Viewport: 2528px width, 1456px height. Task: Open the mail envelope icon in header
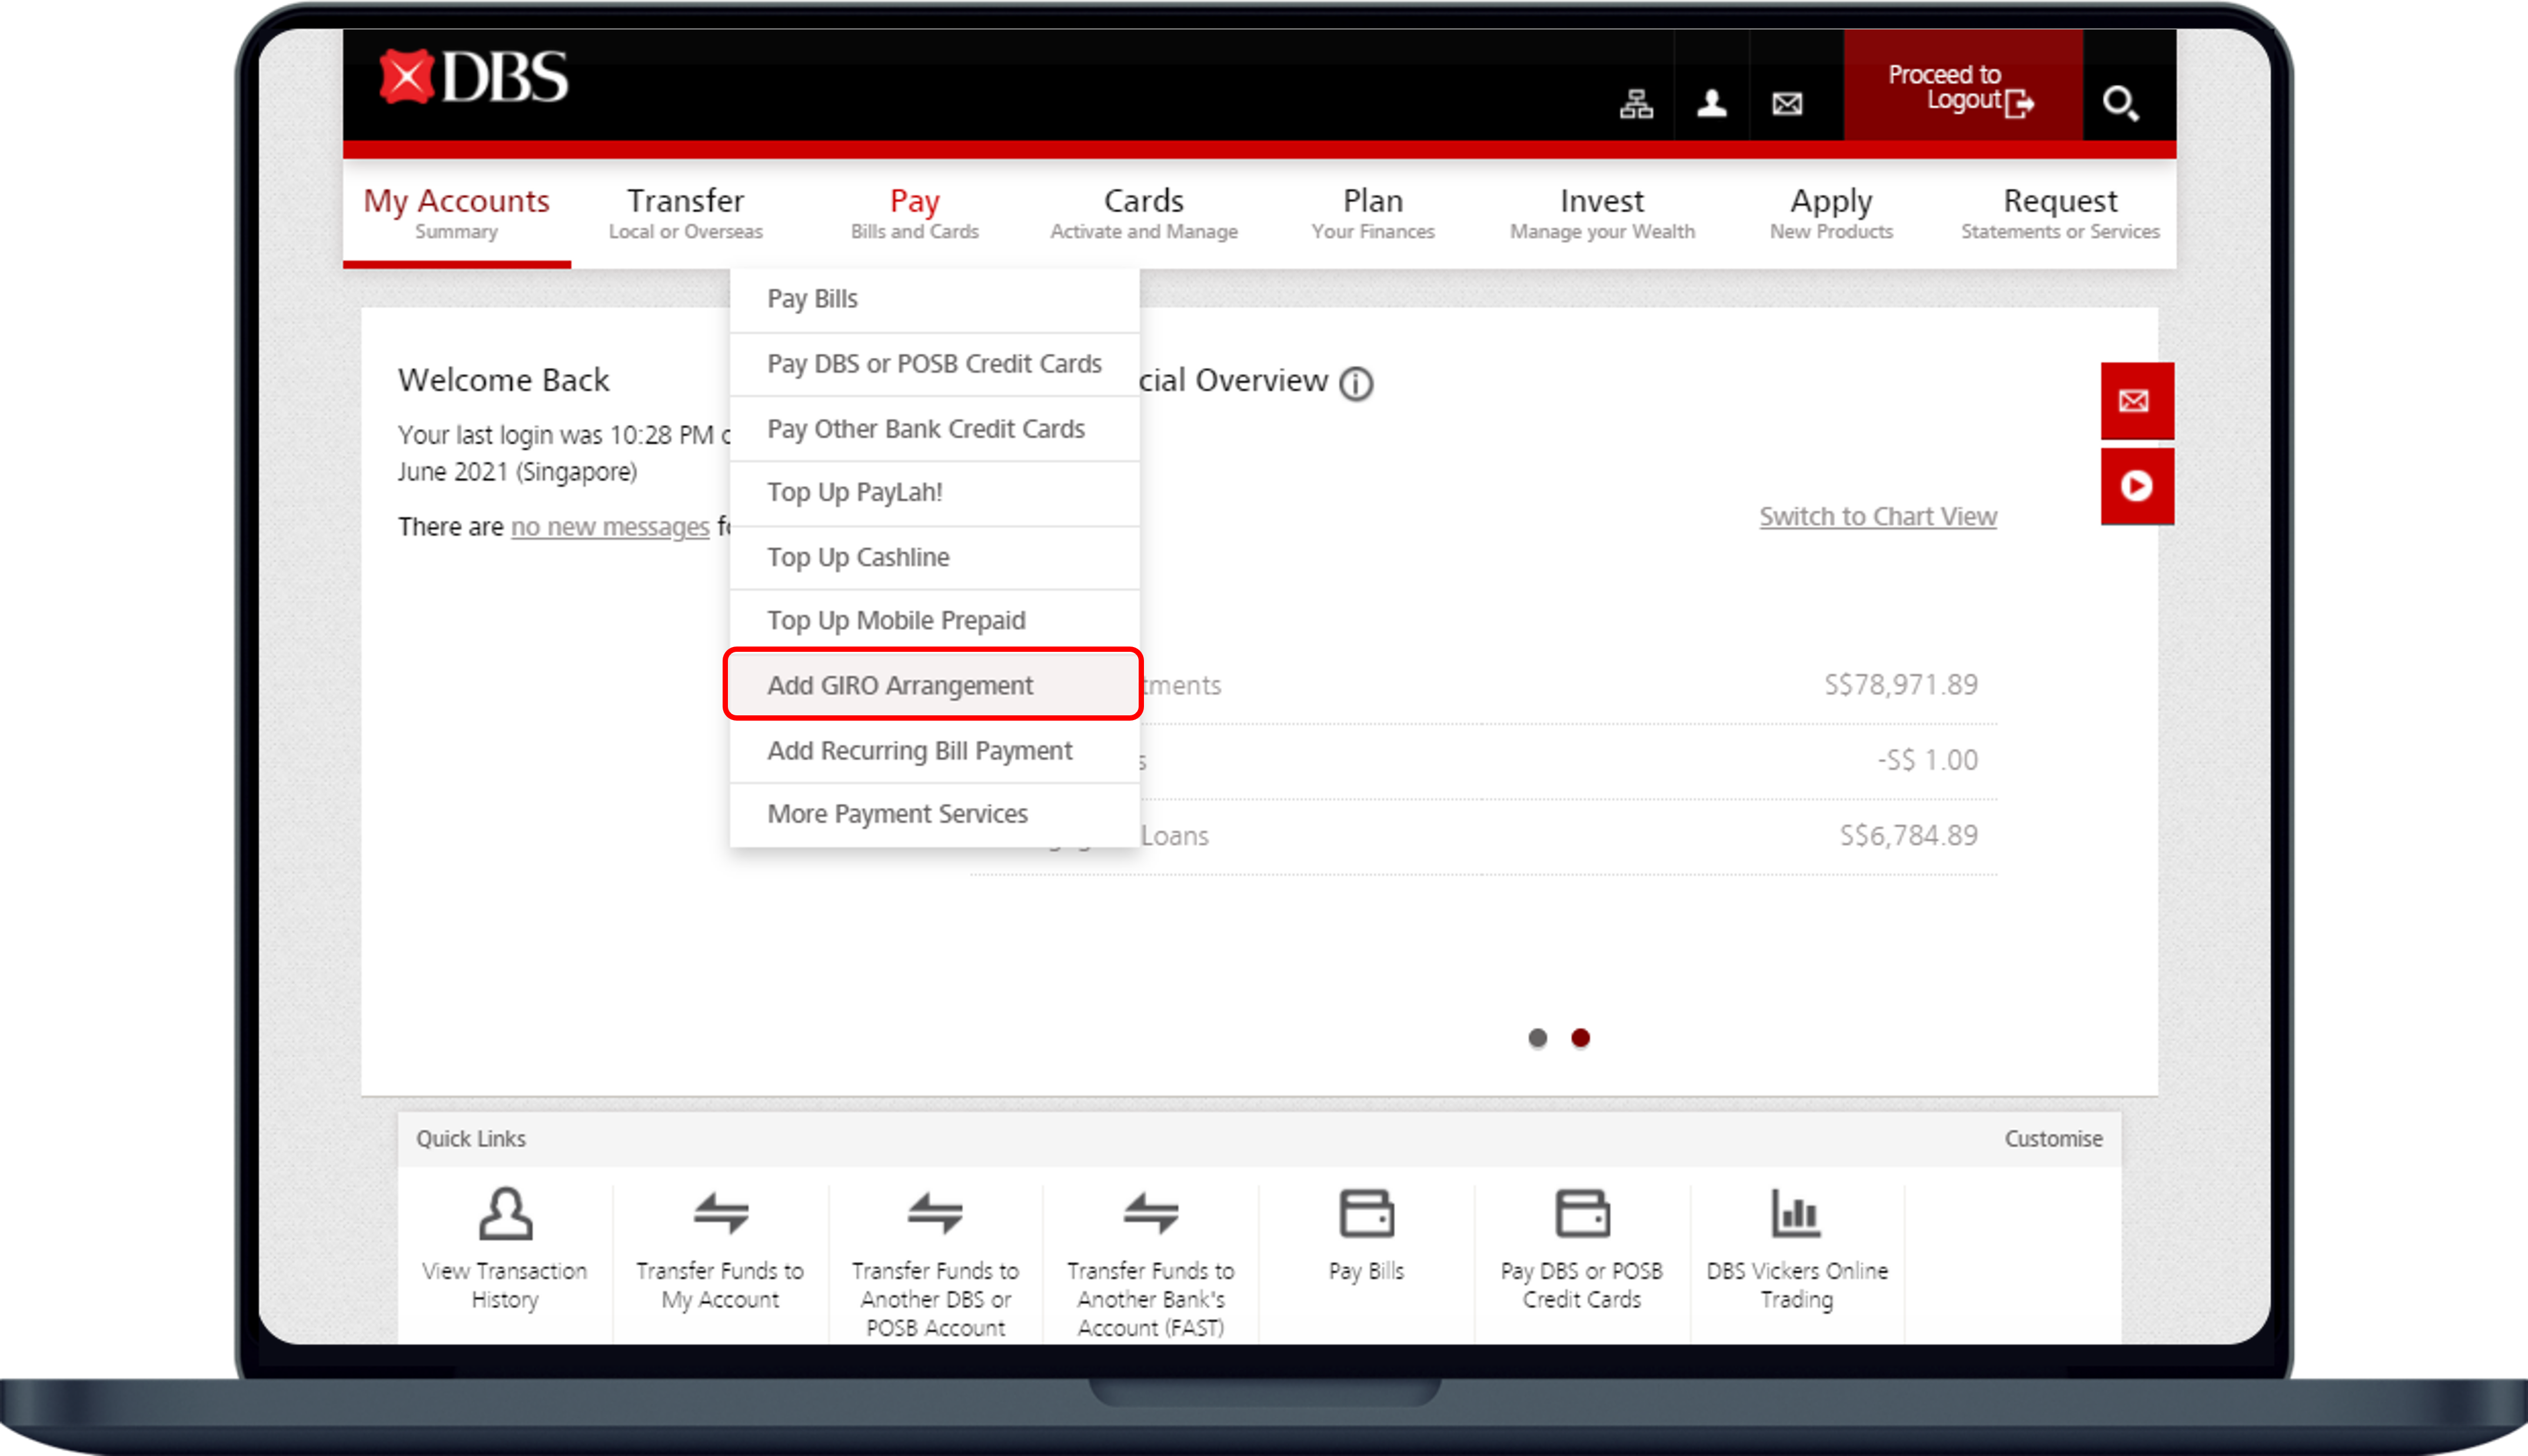[x=1787, y=104]
